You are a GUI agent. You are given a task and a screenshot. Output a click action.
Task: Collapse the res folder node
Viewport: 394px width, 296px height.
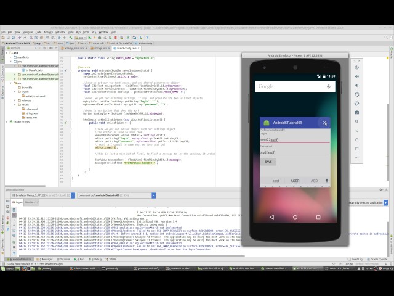pyautogui.click(x=10, y=83)
